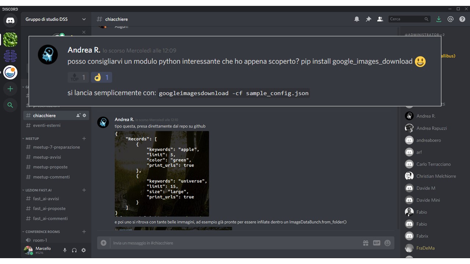The width and height of the screenshot is (470, 264).
Task: Open Nitro gift icon
Action: [365, 243]
